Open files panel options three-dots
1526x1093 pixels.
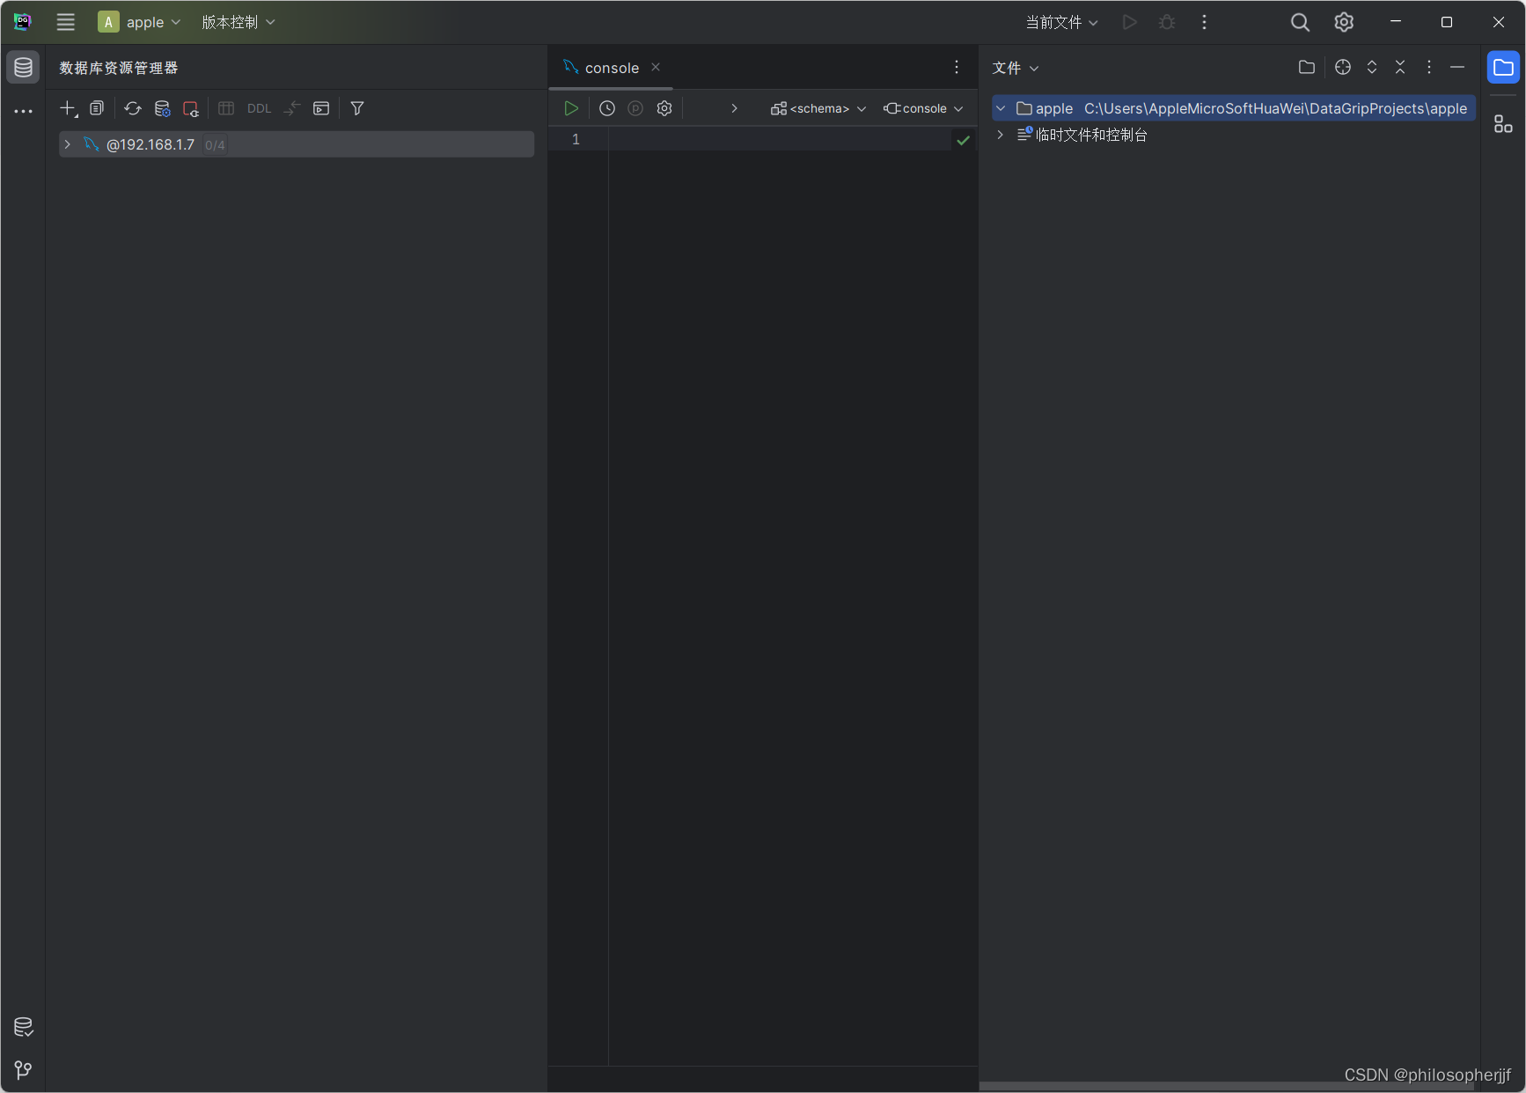[x=1429, y=67]
